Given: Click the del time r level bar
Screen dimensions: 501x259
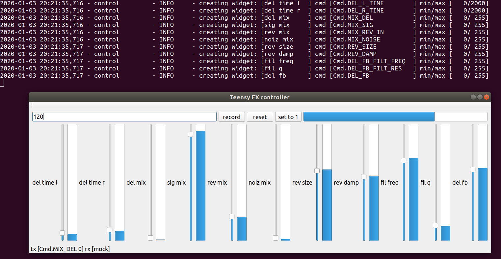Looking at the screenshot, I should click(119, 182).
